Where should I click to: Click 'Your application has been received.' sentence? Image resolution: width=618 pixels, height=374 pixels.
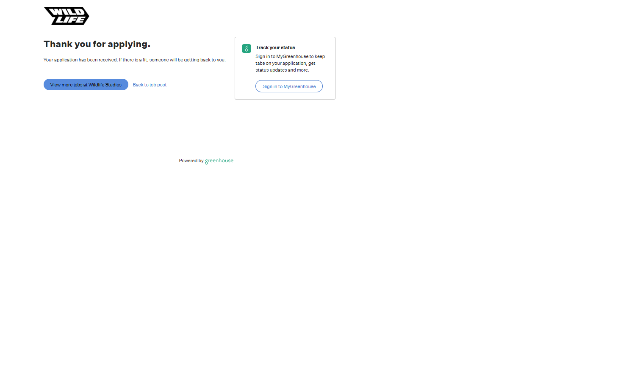pos(80,60)
